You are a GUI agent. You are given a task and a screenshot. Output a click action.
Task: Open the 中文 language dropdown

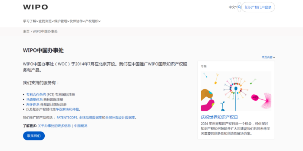click(233, 7)
